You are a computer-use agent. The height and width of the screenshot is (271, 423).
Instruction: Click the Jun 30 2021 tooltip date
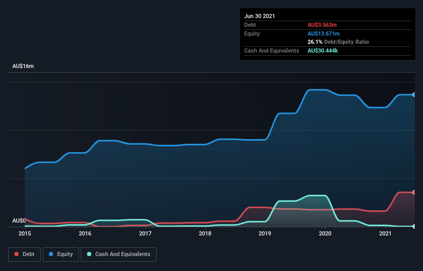click(260, 16)
